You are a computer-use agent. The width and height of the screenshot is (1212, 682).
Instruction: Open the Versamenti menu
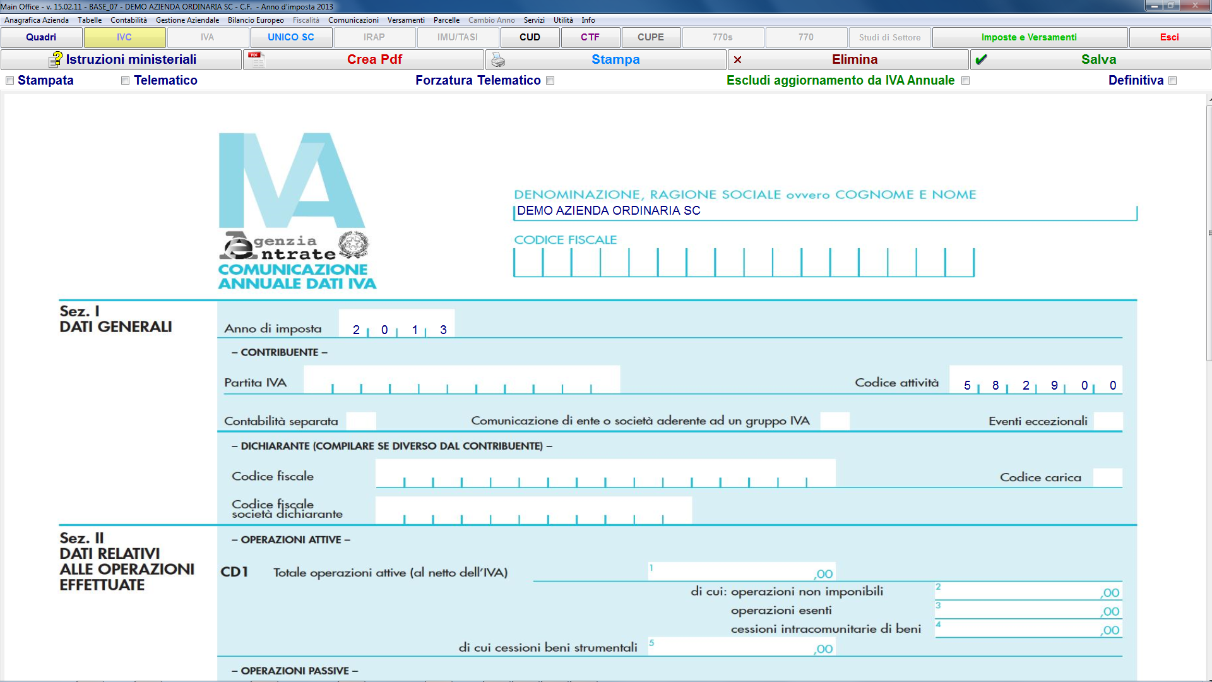tap(406, 20)
